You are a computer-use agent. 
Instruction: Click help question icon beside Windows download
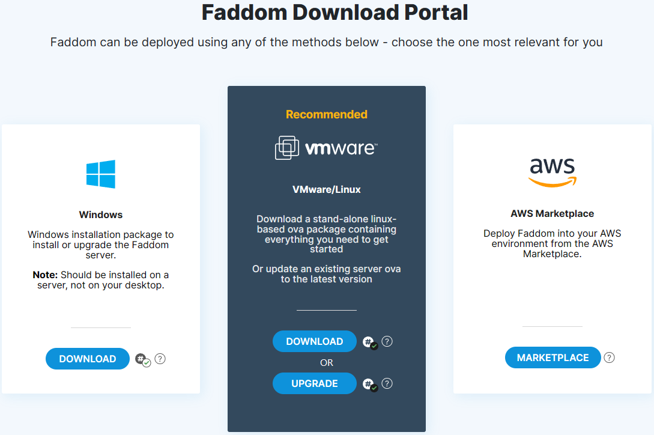pyautogui.click(x=160, y=359)
